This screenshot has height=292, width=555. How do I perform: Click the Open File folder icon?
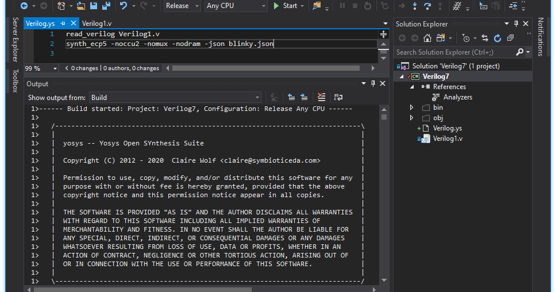pyautogui.click(x=81, y=6)
